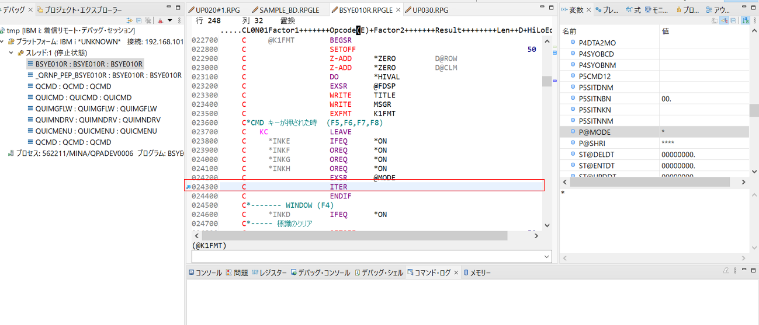Close the デバッグ view tab
The width and height of the screenshot is (759, 325).
pos(30,10)
